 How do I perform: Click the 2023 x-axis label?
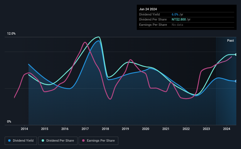point(206,129)
